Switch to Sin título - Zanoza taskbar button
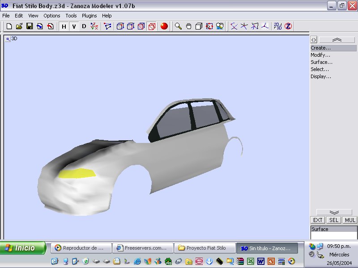The height and width of the screenshot is (268, 358). (267, 248)
